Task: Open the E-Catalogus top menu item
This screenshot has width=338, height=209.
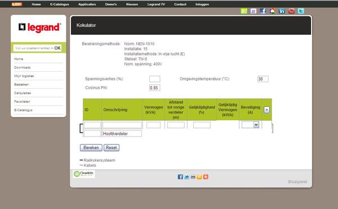Action: click(60, 4)
